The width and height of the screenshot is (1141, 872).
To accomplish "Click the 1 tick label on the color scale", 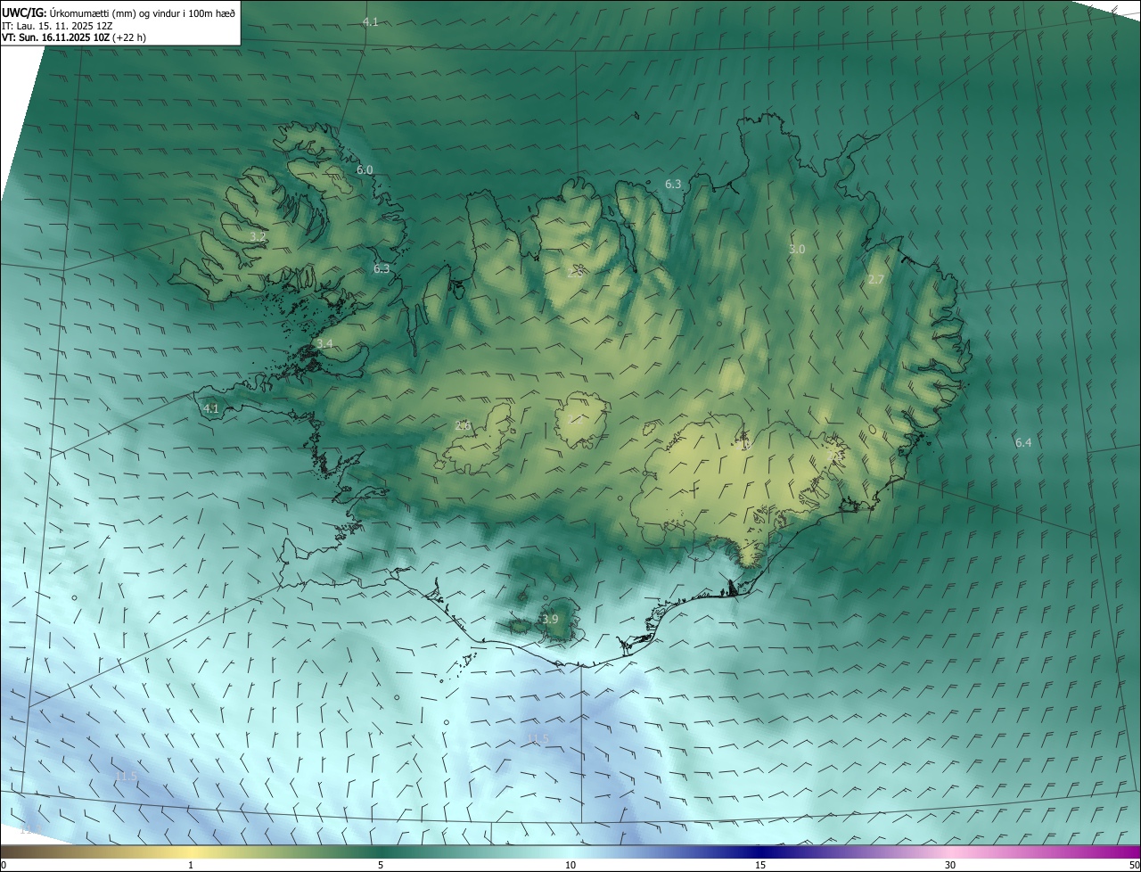I will coord(191,865).
